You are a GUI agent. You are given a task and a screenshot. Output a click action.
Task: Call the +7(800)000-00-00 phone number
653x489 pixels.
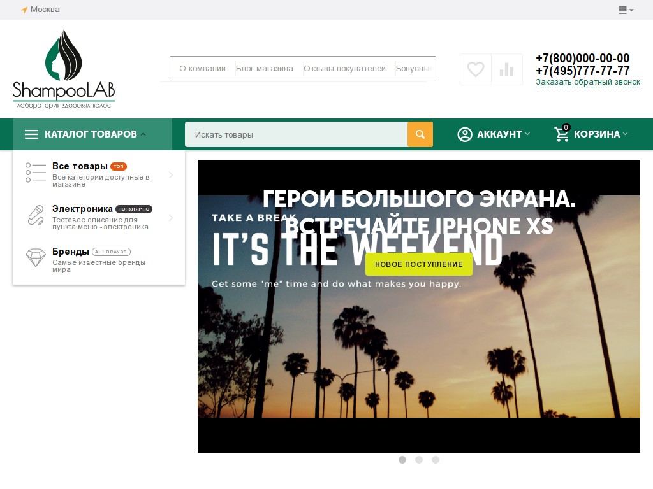click(583, 58)
